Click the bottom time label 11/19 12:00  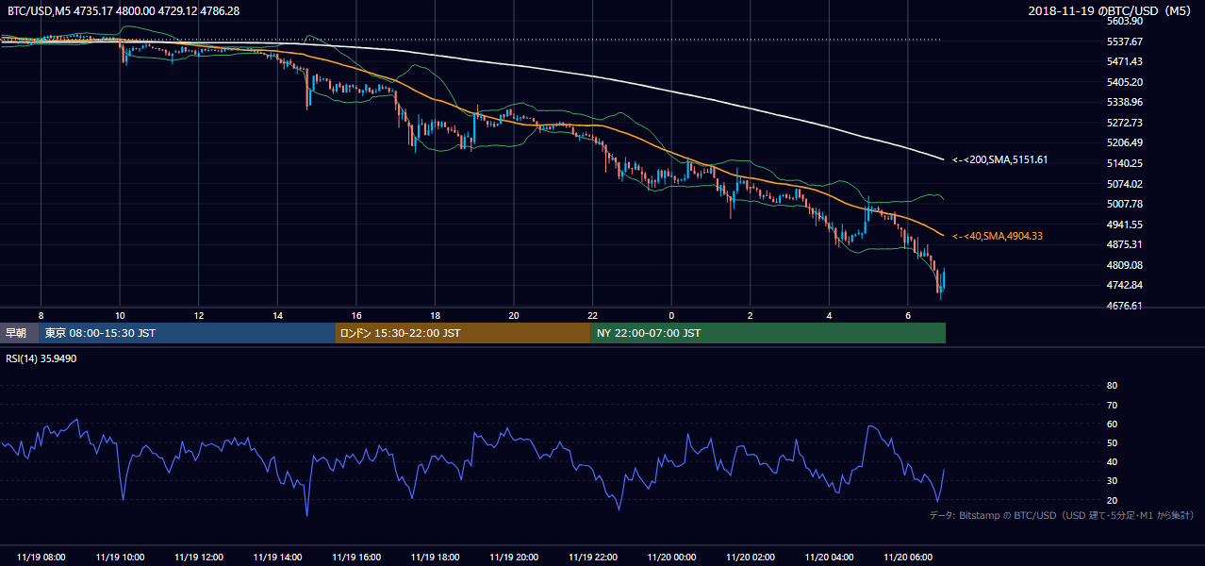(198, 558)
